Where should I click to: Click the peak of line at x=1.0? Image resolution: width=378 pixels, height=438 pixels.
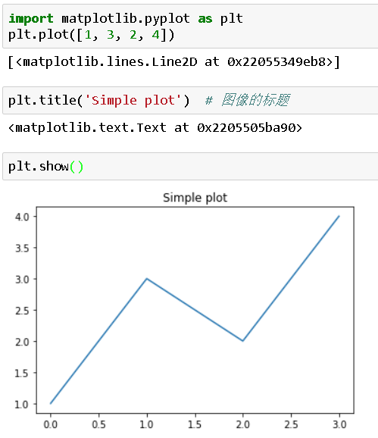click(x=147, y=279)
